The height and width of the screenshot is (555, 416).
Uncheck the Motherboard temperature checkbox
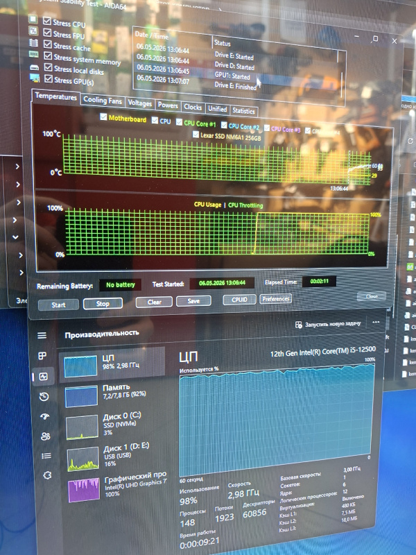pos(103,117)
